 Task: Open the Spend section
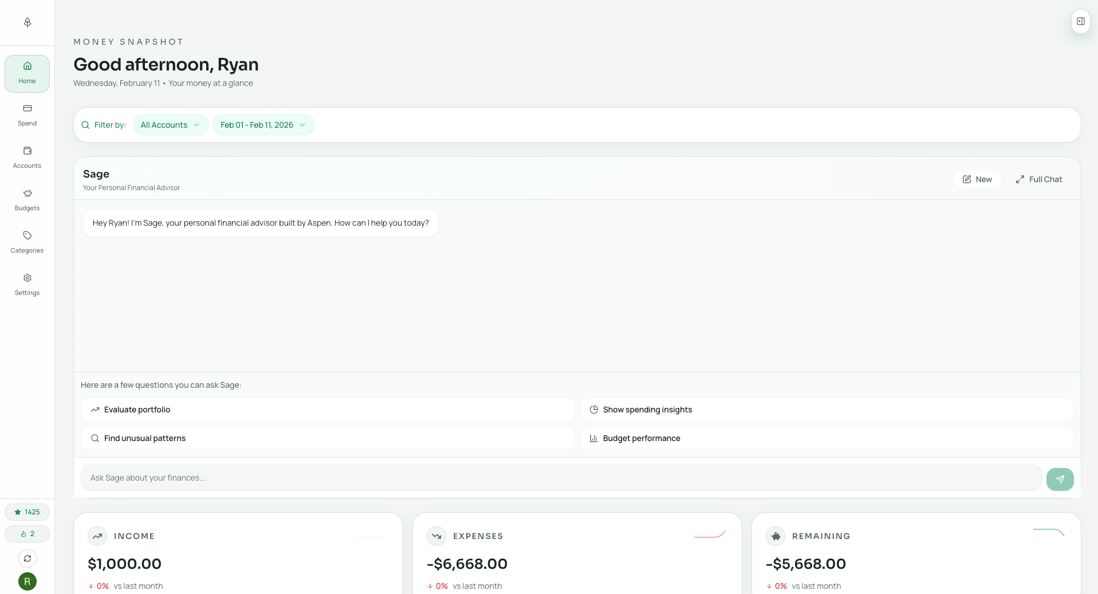pyautogui.click(x=27, y=114)
